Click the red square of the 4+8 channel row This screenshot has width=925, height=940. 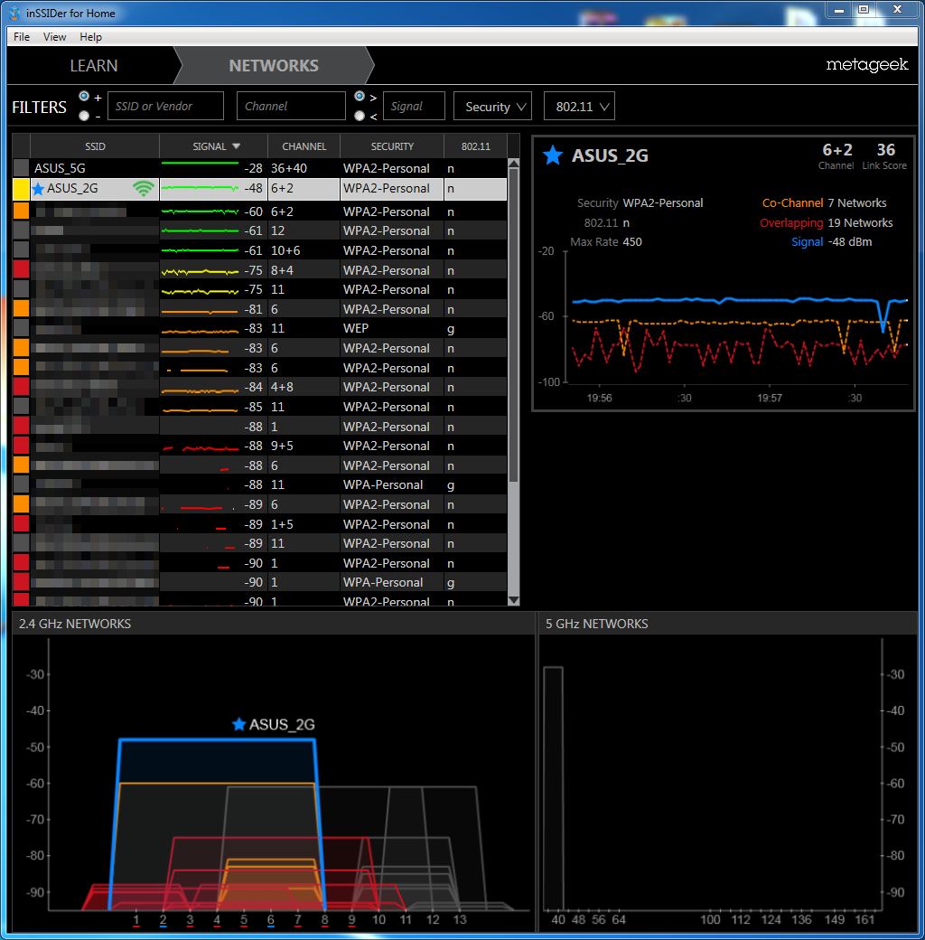tap(21, 387)
